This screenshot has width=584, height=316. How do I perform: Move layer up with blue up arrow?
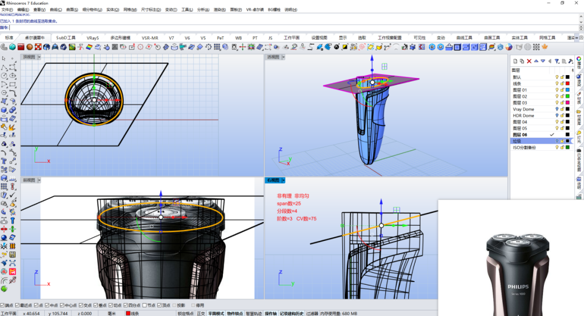click(536, 61)
